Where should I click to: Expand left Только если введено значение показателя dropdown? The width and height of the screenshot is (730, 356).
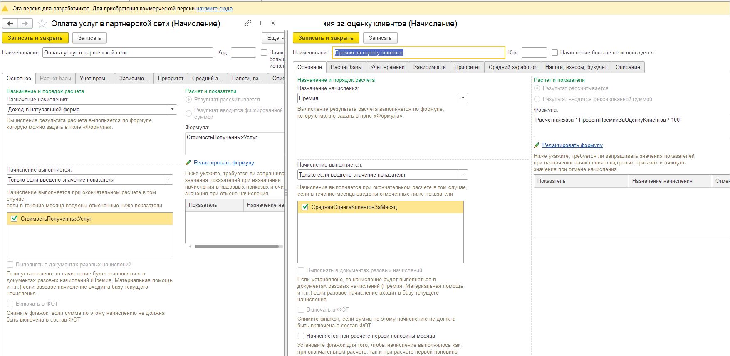168,180
